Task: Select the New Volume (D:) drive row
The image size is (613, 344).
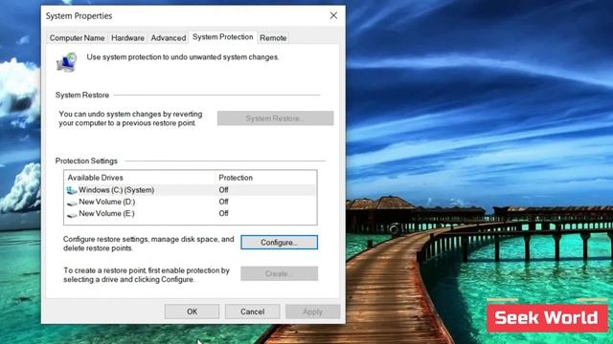Action: 191,202
